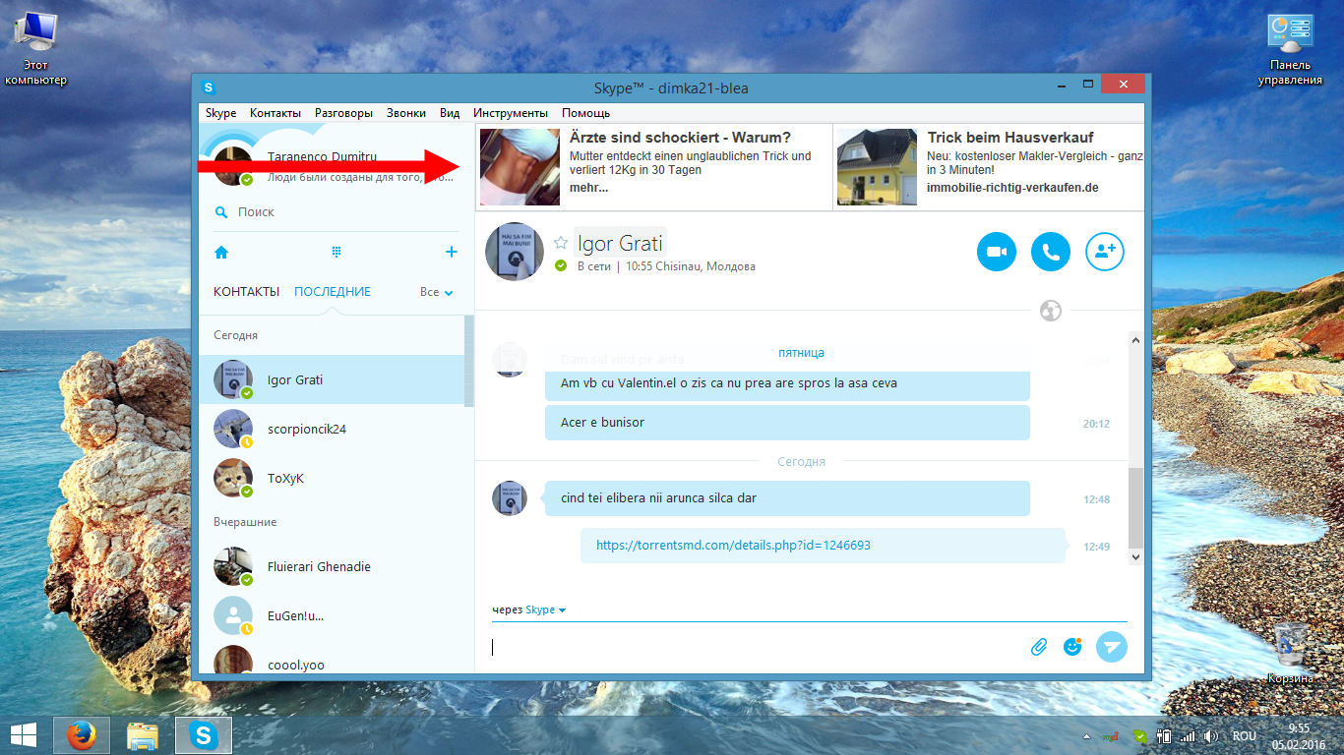Viewport: 1344px width, 755px height.
Task: Open the Инструменты menu
Action: [511, 113]
